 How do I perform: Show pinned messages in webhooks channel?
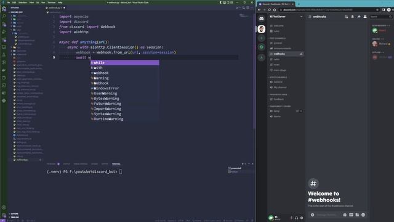(359, 17)
